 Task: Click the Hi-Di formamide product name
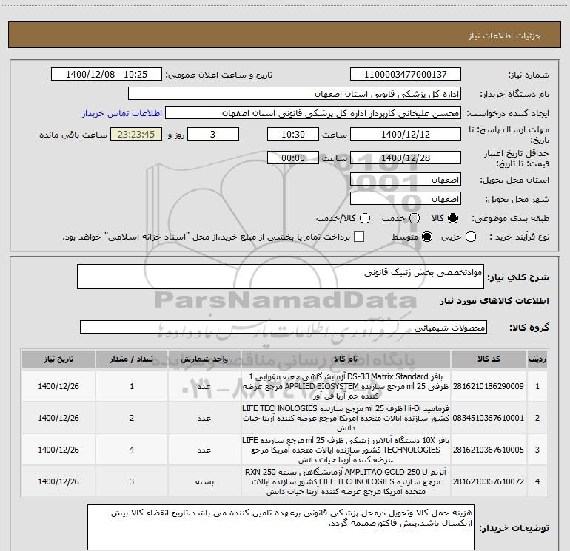point(346,418)
